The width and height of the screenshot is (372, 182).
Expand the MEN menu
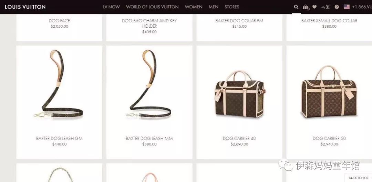[x=214, y=7]
